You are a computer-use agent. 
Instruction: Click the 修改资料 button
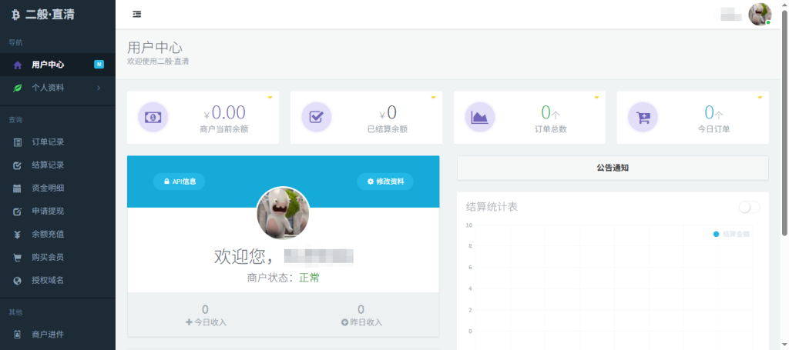pyautogui.click(x=385, y=182)
